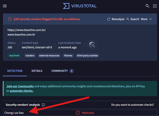
Task: Click the globe link icon
Action: click(92, 44)
